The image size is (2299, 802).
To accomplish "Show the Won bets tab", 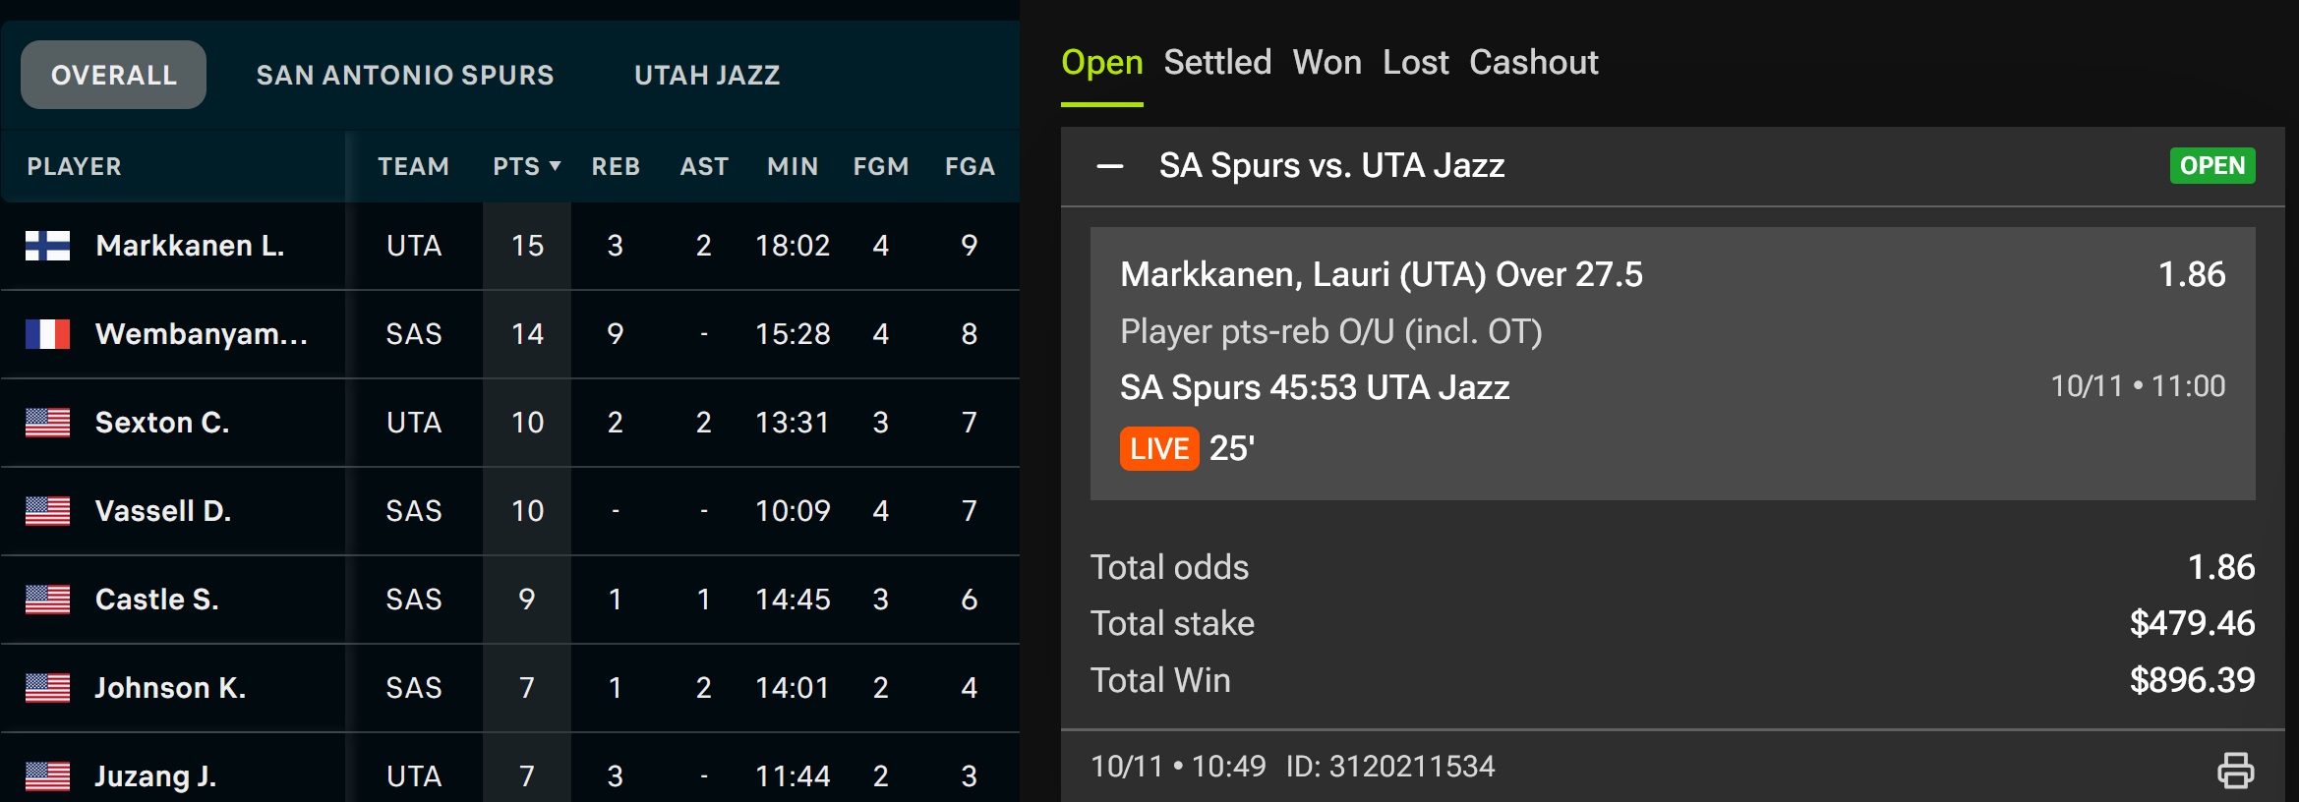I will point(1326,63).
